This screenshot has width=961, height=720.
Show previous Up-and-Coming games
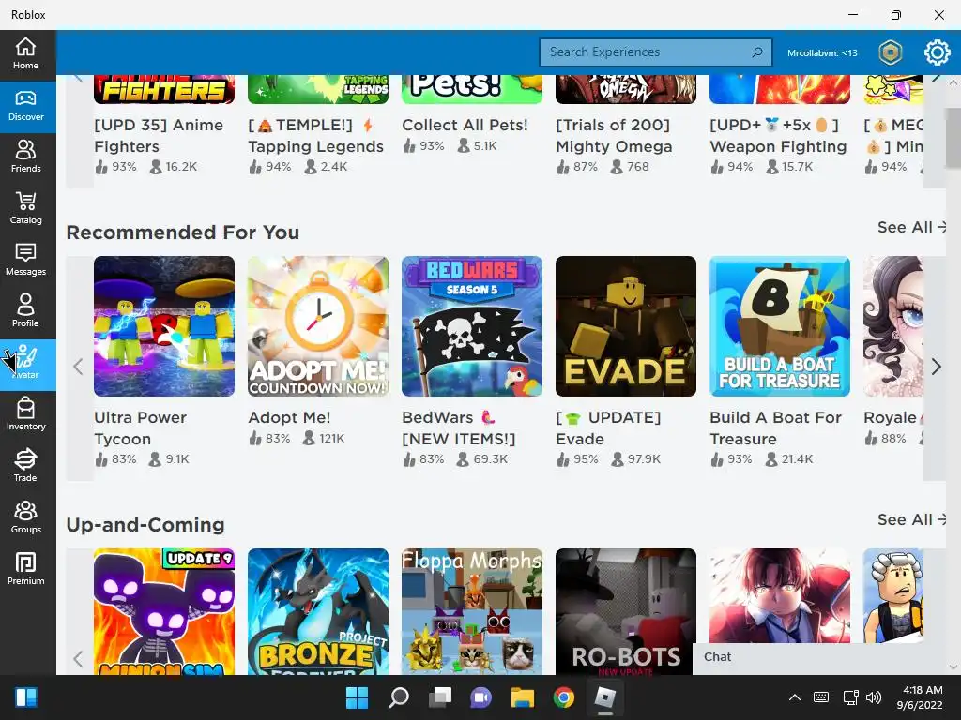point(78,659)
